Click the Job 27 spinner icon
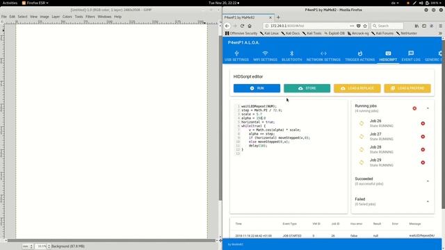This screenshot has width=445, height=250. (362, 137)
